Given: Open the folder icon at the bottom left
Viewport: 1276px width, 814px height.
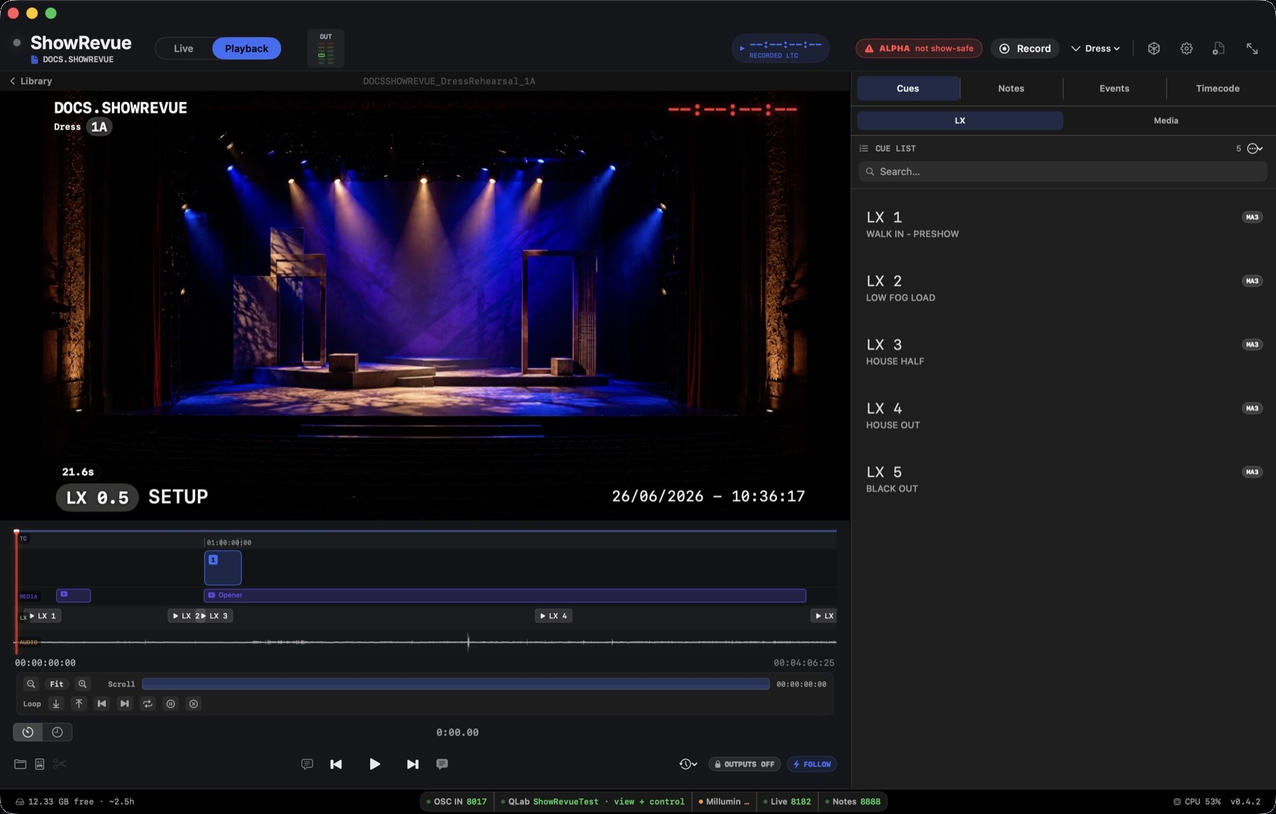Looking at the screenshot, I should [x=20, y=764].
